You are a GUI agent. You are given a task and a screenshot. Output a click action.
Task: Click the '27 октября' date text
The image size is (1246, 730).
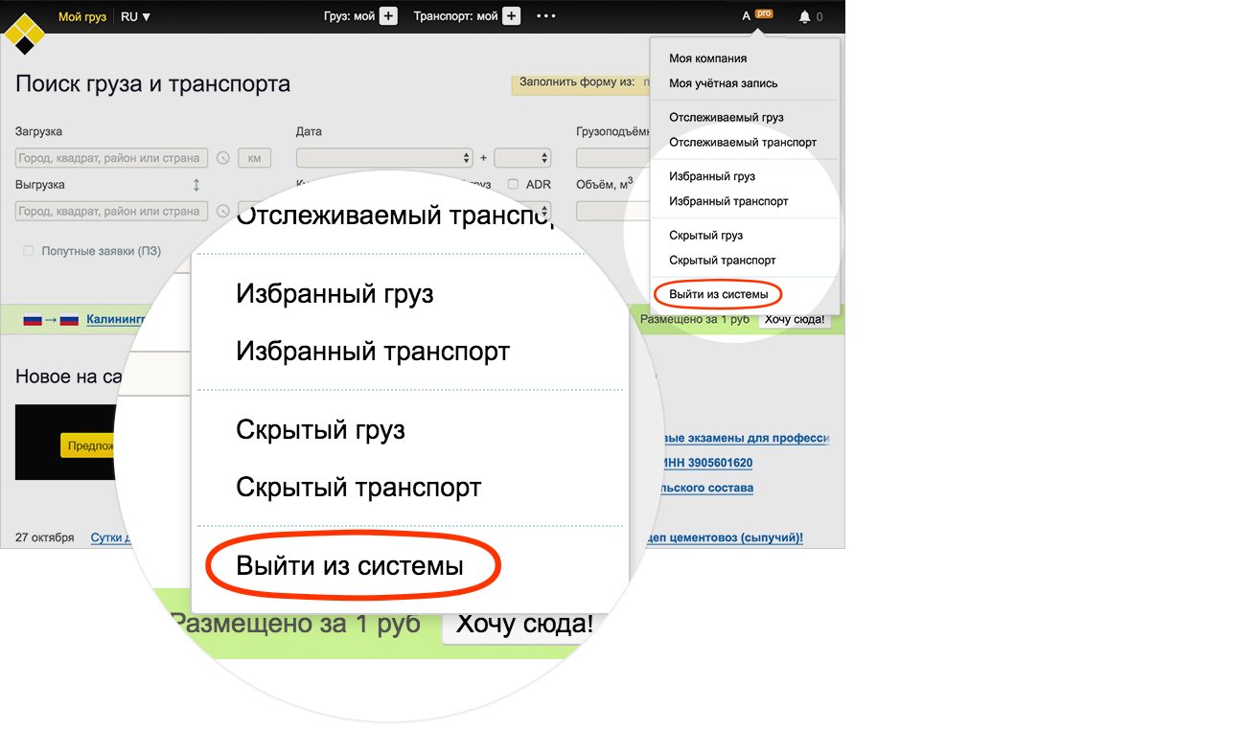pyautogui.click(x=44, y=537)
